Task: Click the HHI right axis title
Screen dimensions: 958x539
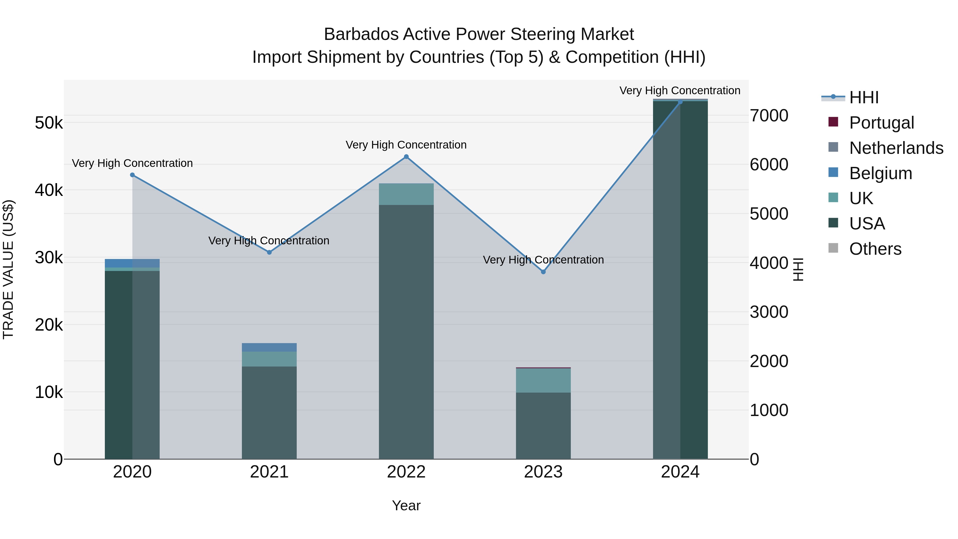Action: (798, 269)
